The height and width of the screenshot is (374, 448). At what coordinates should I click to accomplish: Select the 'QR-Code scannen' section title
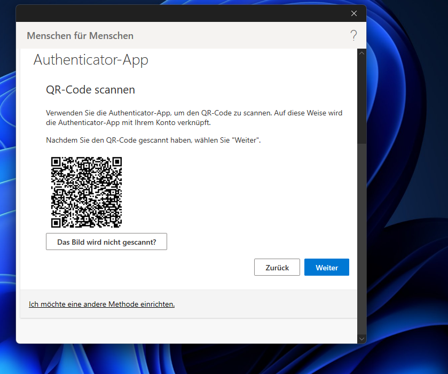click(90, 89)
